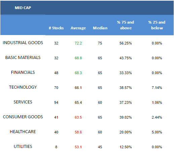The height and width of the screenshot is (153, 174).
Task: Select the Average column header
Action: pos(78,28)
